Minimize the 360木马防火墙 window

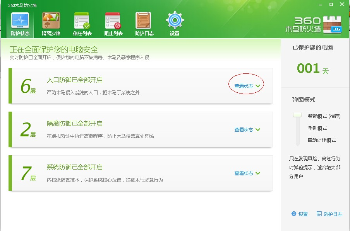point(321,5)
